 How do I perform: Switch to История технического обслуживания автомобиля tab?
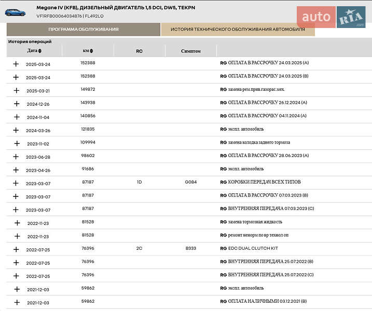coord(238,30)
